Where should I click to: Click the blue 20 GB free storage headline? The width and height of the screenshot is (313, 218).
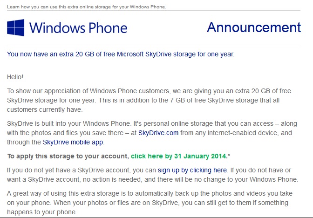tap(121, 54)
